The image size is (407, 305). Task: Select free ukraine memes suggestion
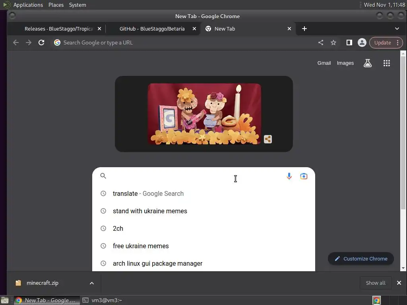point(203,246)
